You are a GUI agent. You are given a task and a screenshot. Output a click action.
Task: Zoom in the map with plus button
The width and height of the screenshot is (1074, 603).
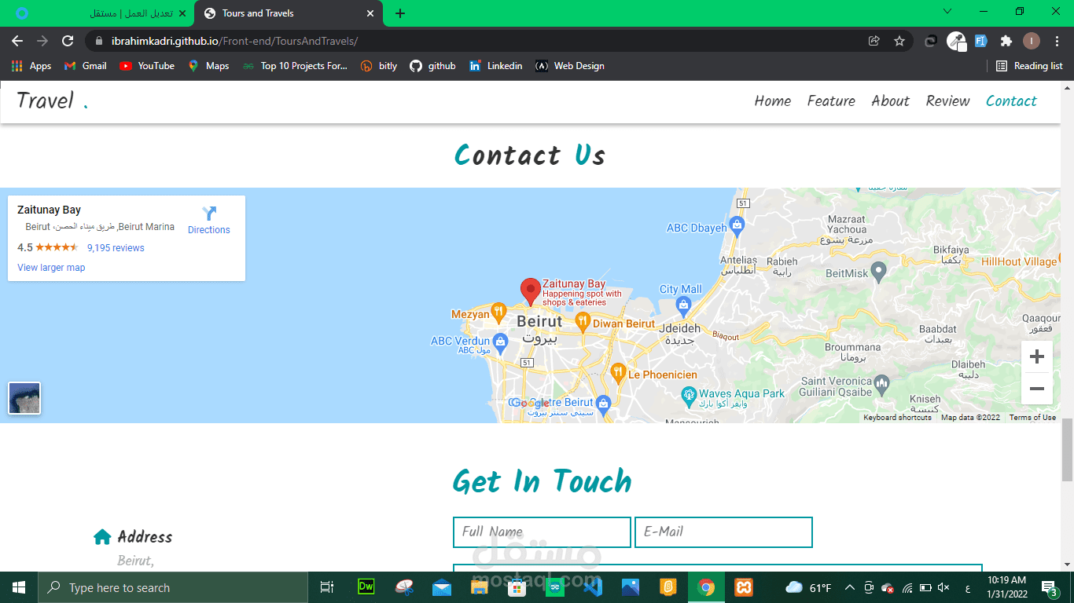pos(1036,357)
